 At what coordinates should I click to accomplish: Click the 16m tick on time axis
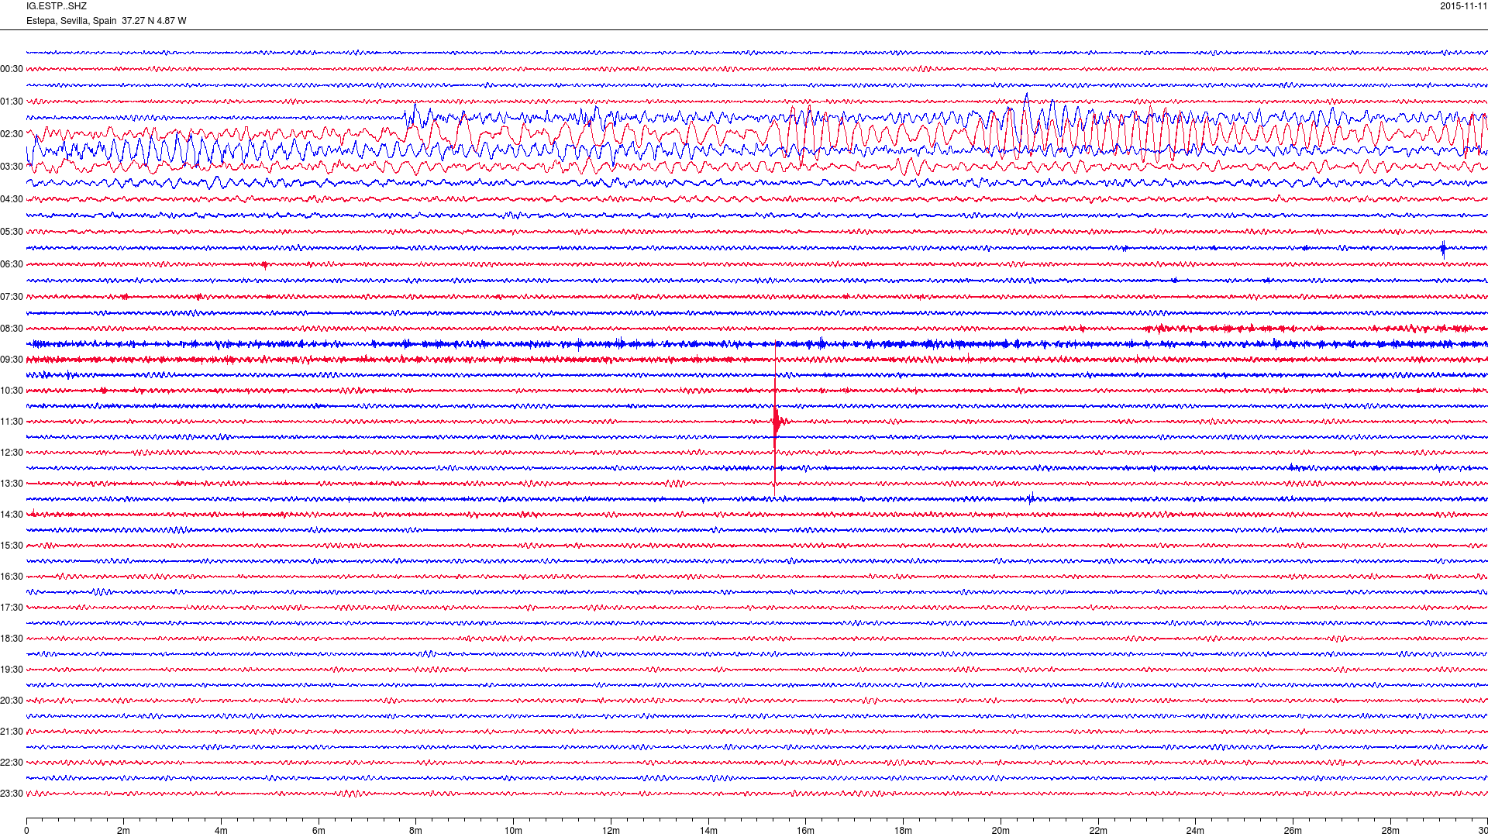(x=806, y=831)
